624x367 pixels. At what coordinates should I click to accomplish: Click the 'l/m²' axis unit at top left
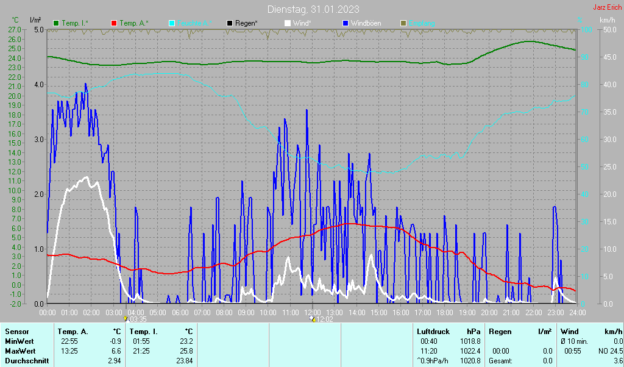pyautogui.click(x=35, y=20)
